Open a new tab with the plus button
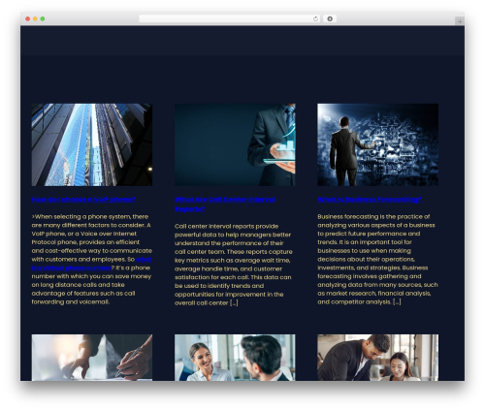Screen dimensions: 485x410 click(460, 21)
